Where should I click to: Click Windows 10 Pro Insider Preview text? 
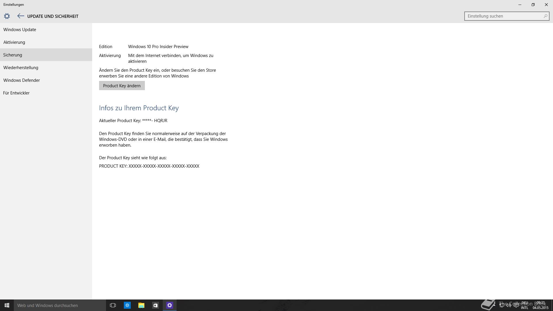158,46
